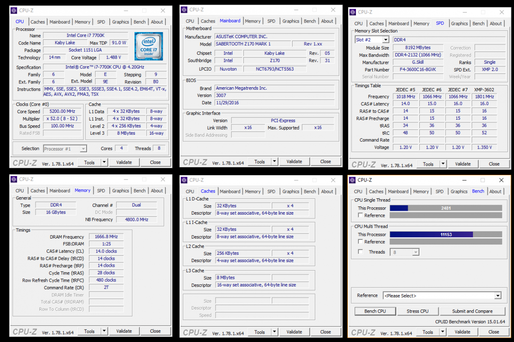Open Tools dropdown arrow in Caches-tab window

pyautogui.click(x=275, y=332)
